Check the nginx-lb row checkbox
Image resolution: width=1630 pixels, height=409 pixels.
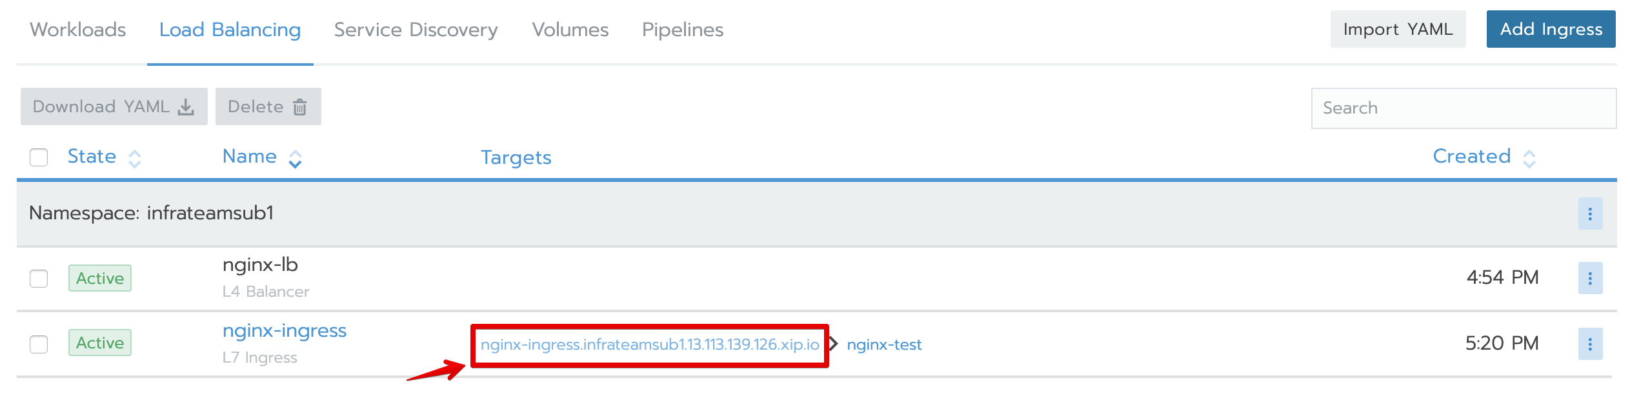coord(39,279)
